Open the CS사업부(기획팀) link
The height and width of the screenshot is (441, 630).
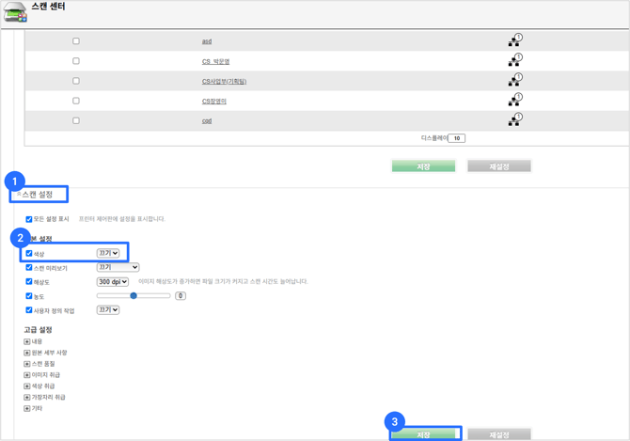[x=224, y=81]
